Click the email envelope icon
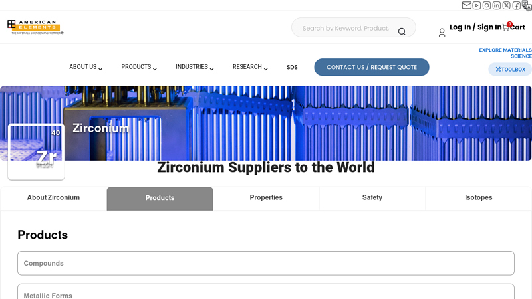 click(467, 5)
